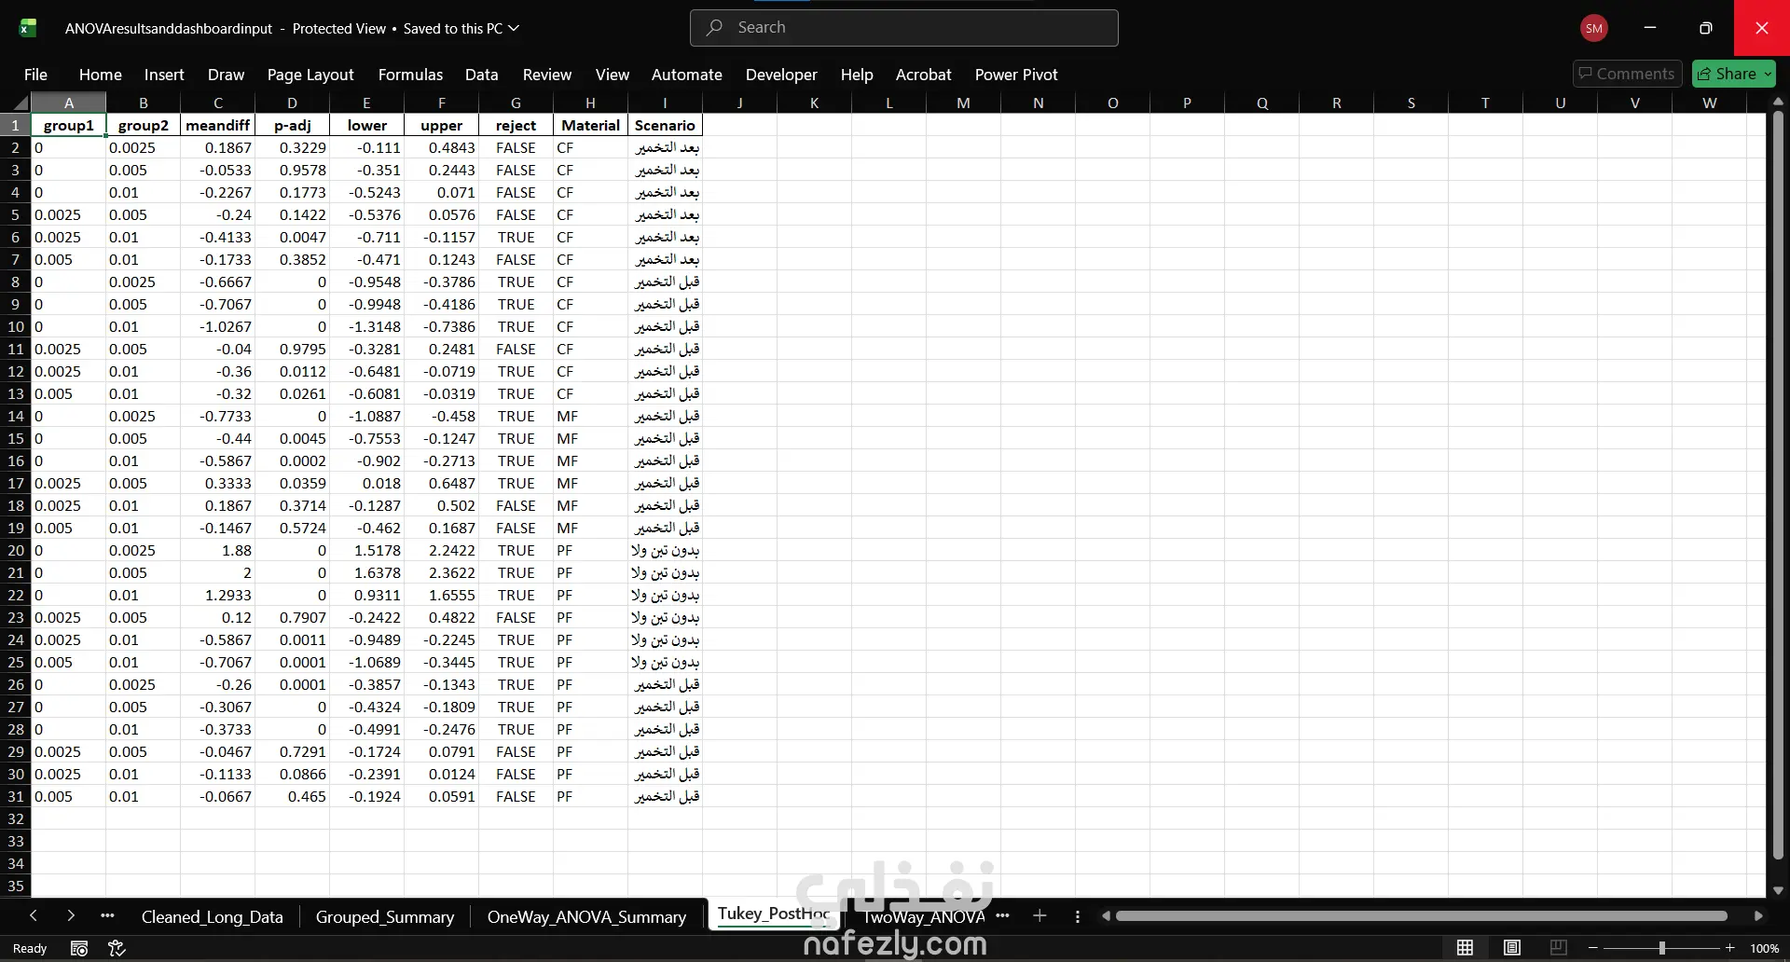1790x962 pixels.
Task: Select row 20 header
Action: (16, 550)
